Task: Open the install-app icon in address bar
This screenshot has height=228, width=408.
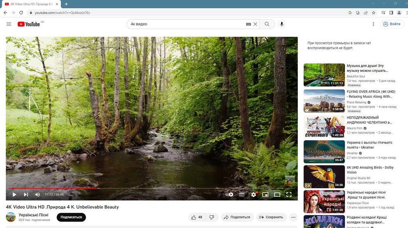Action: click(x=358, y=13)
